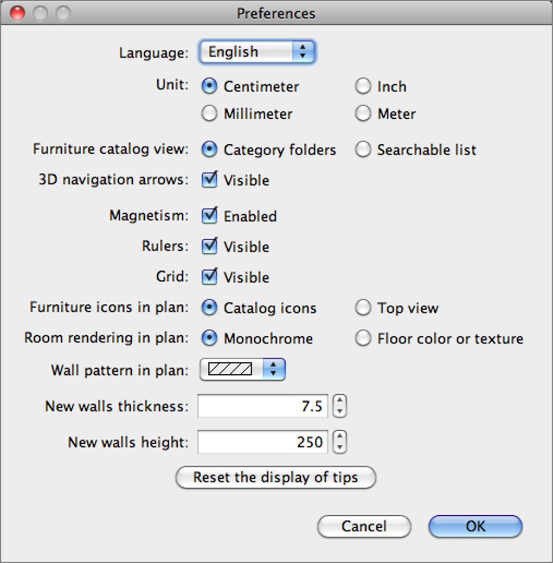
Task: Uncheck the Grid Visible checkbox
Action: pos(209,277)
